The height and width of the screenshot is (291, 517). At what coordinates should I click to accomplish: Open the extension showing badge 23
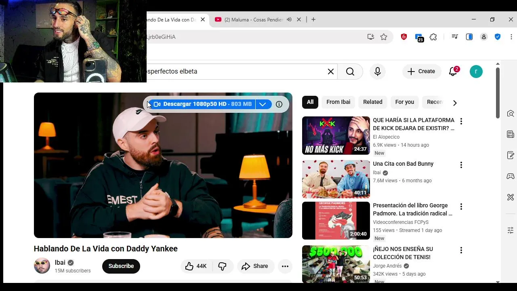419,37
